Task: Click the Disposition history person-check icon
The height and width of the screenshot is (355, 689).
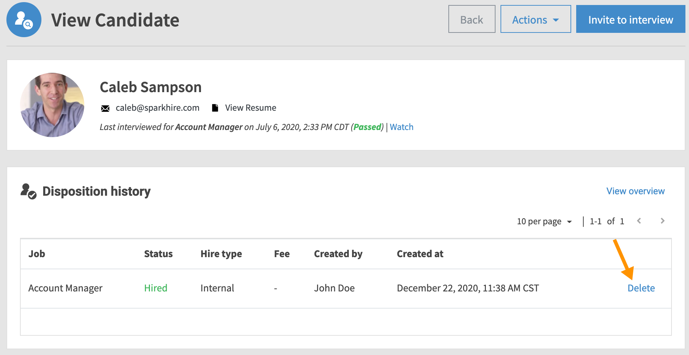Action: coord(29,191)
